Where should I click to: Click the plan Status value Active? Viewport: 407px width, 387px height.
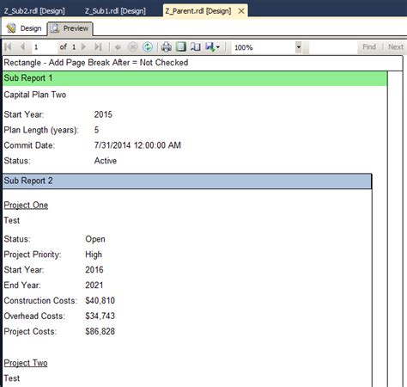pyautogui.click(x=106, y=161)
